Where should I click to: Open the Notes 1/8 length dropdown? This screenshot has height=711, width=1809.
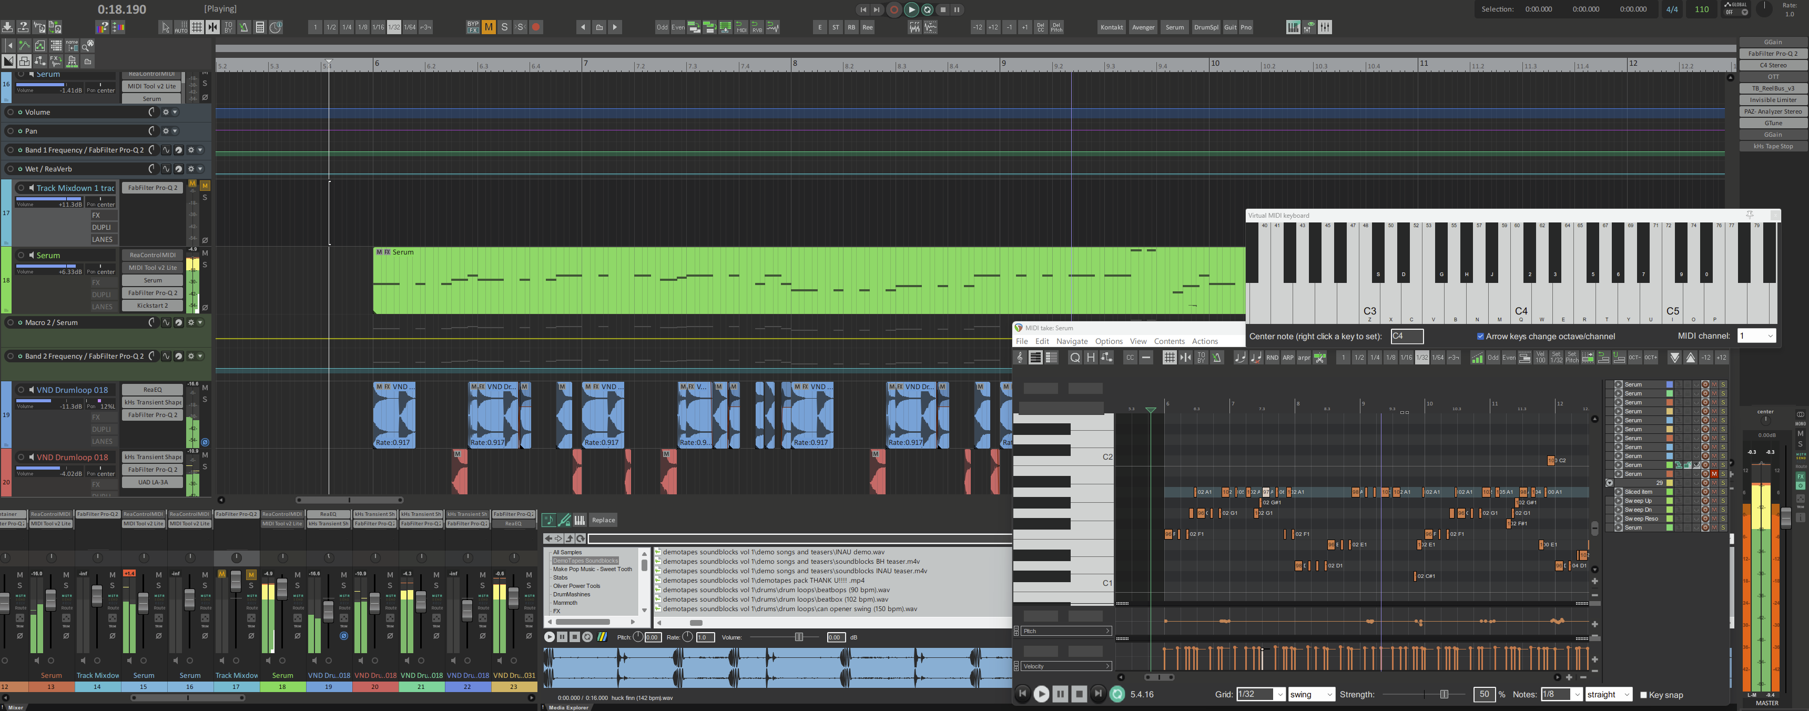click(1561, 694)
